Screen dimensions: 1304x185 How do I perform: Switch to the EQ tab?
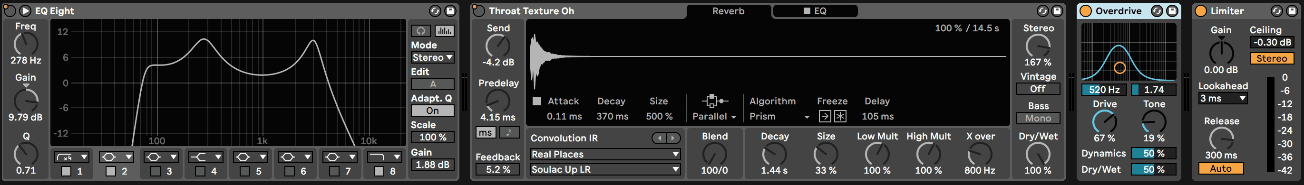point(815,11)
